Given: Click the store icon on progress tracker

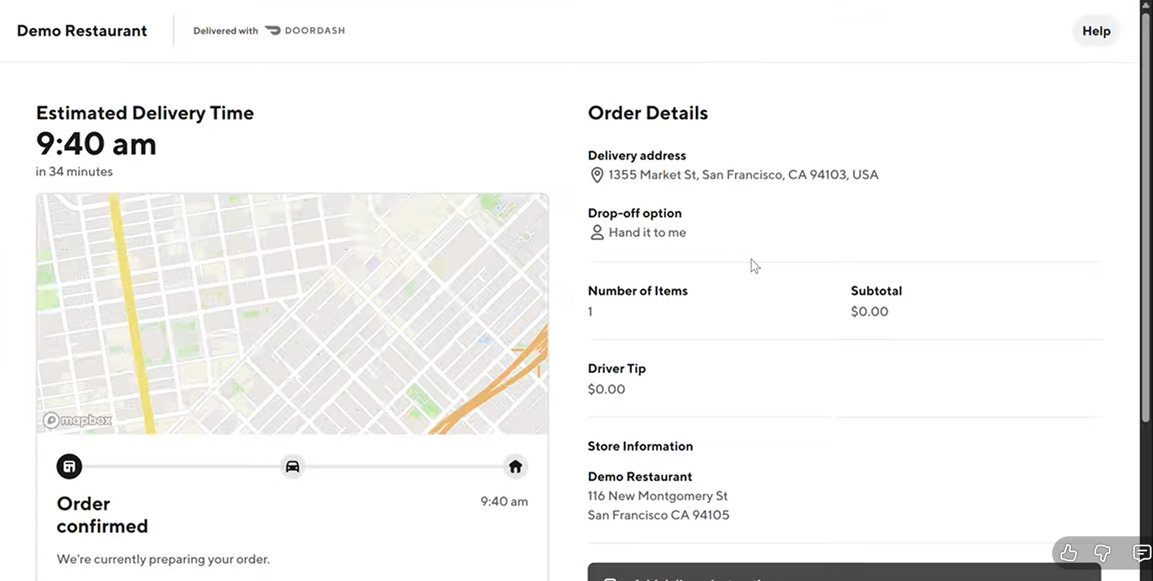Looking at the screenshot, I should click(69, 467).
